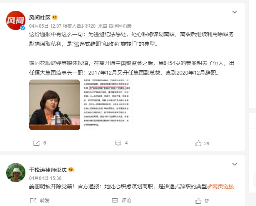Click the 风闻 red avatar image

[x=16, y=20]
